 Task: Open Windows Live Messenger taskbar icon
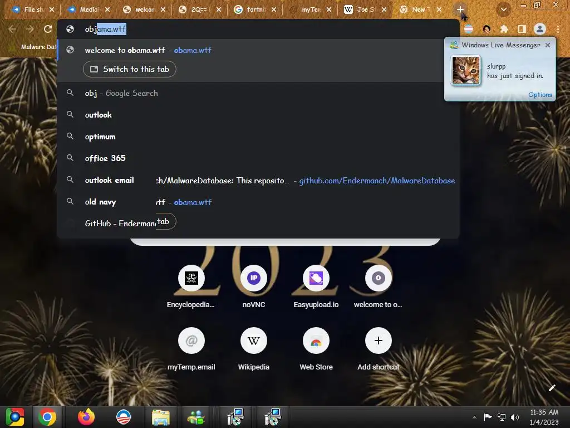196,417
